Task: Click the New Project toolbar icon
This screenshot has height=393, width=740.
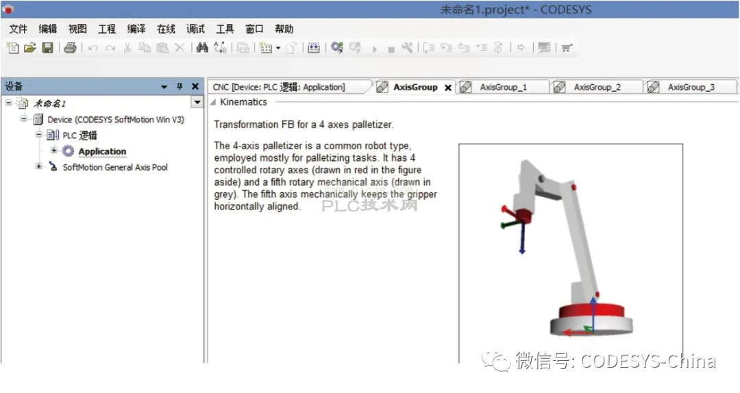Action: 13,48
